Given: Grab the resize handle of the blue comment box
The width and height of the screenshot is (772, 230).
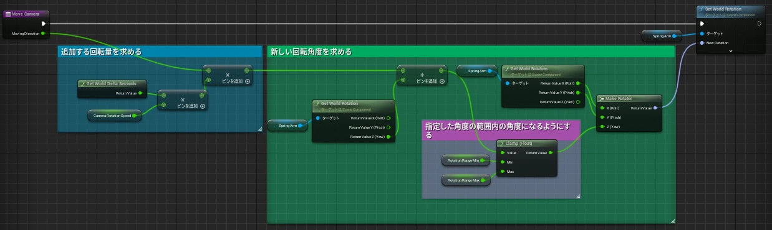Looking at the screenshot, I should pos(259,129).
